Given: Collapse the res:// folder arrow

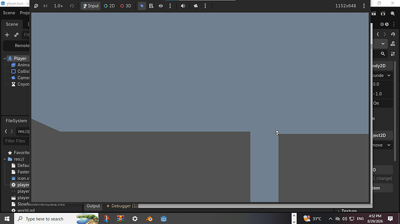Looking at the screenshot, I should point(5,159).
